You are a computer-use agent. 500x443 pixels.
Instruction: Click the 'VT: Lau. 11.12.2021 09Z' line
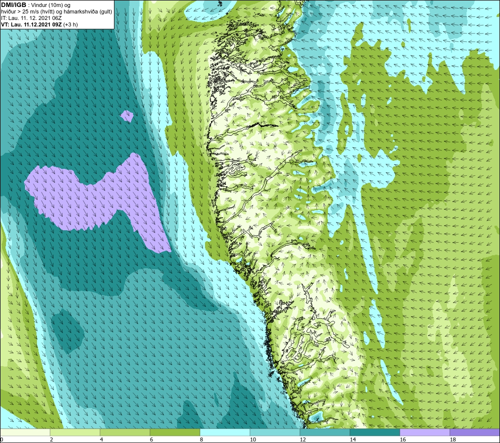point(31,24)
